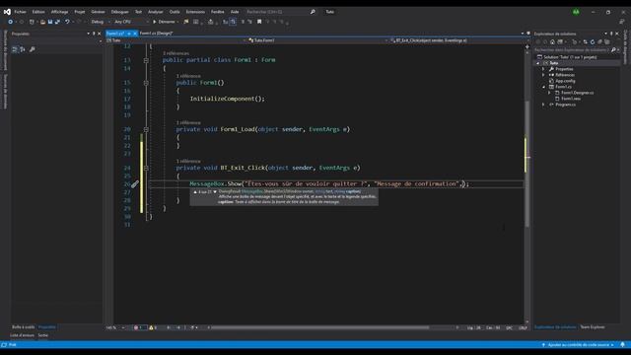The width and height of the screenshot is (631, 355).
Task: Switch to the Team Explorer tab
Action: 592,327
